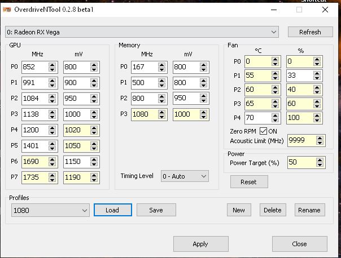The height and width of the screenshot is (258, 341).
Task: Decrease GPU P1 voltage 900 mV
Action: click(x=94, y=85)
